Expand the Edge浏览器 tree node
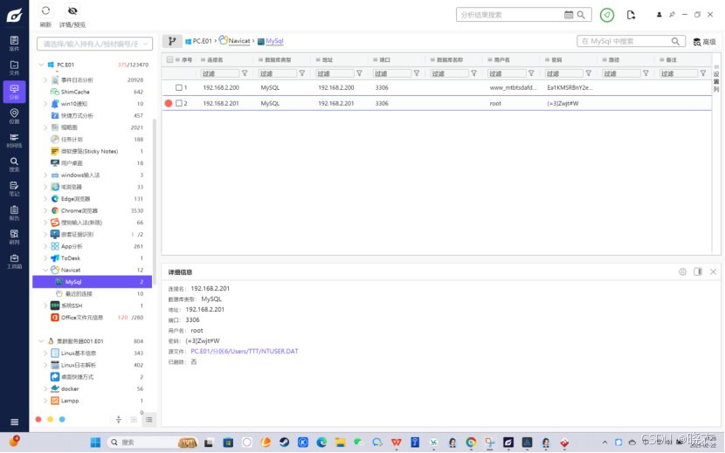 tap(45, 199)
